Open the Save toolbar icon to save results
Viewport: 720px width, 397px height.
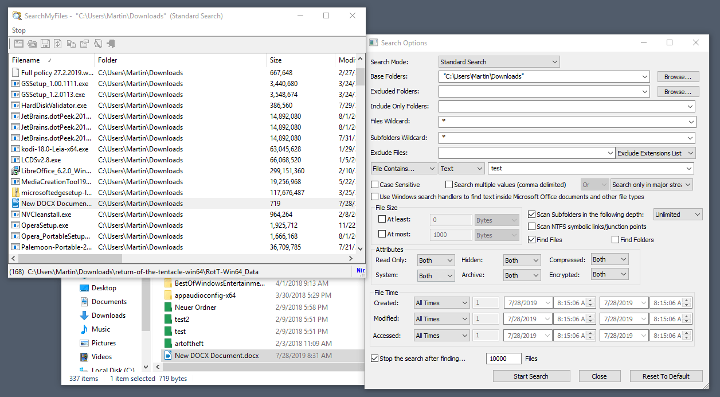(x=45, y=43)
